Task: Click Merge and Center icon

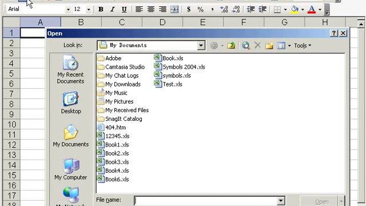Action: tap(174, 9)
